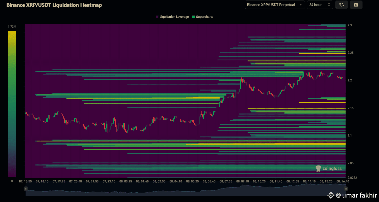This screenshot has width=379, height=202.
Task: Click the left handle of the bottom range navigator
Action: (25, 188)
